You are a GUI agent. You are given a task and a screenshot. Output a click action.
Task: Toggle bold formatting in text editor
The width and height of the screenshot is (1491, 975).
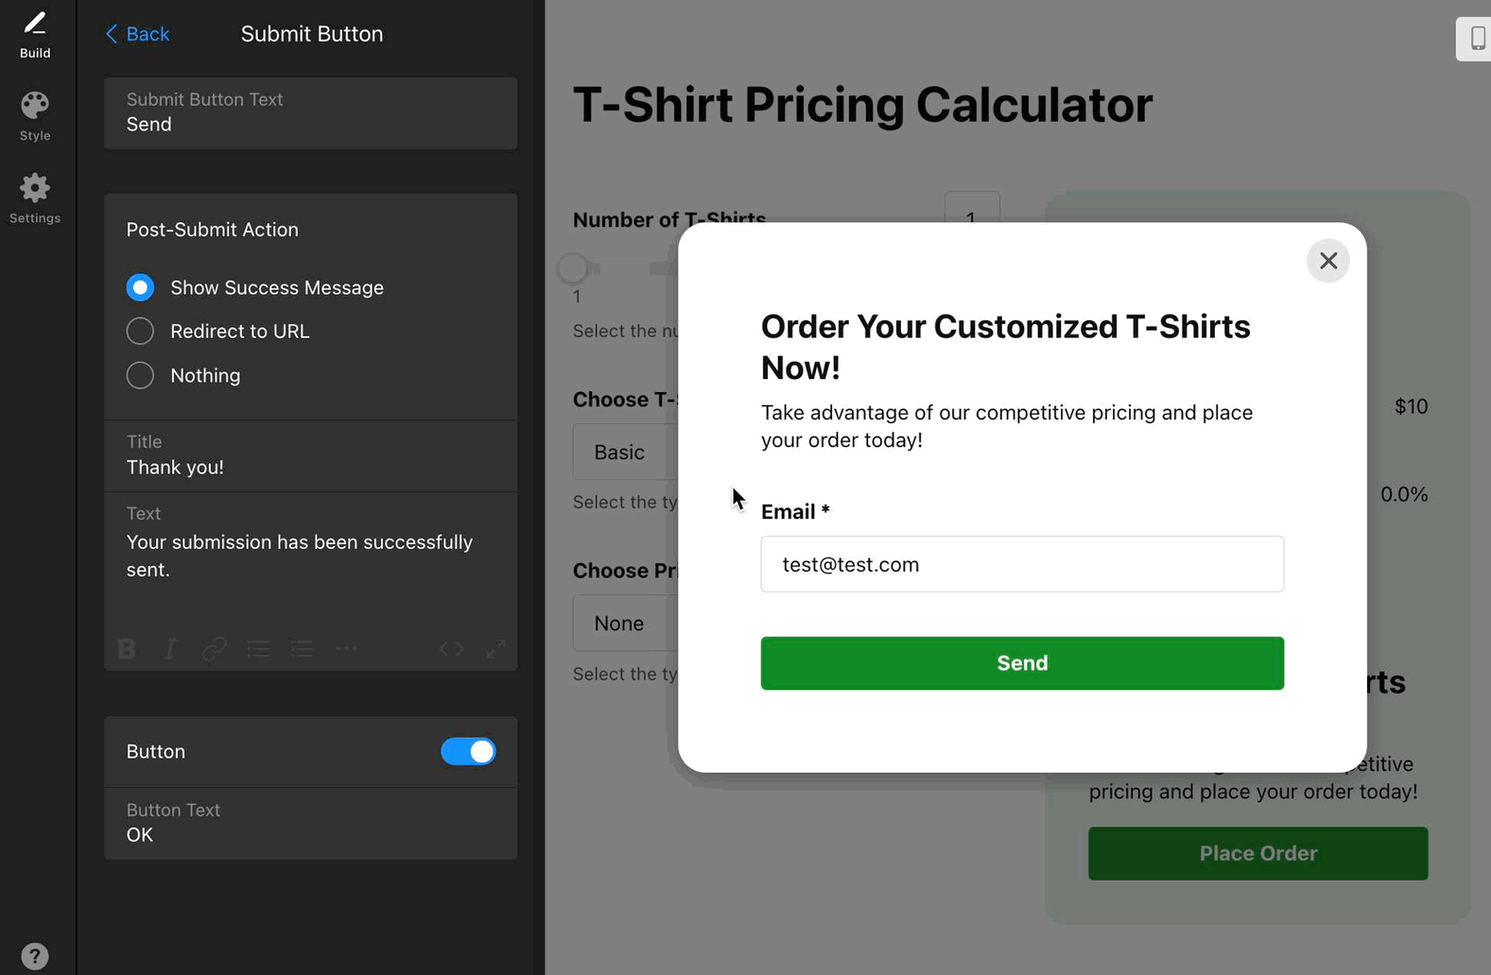pos(127,649)
